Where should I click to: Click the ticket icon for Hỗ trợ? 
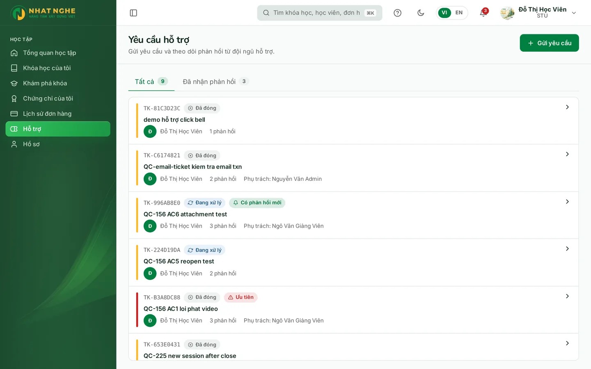(x=14, y=129)
